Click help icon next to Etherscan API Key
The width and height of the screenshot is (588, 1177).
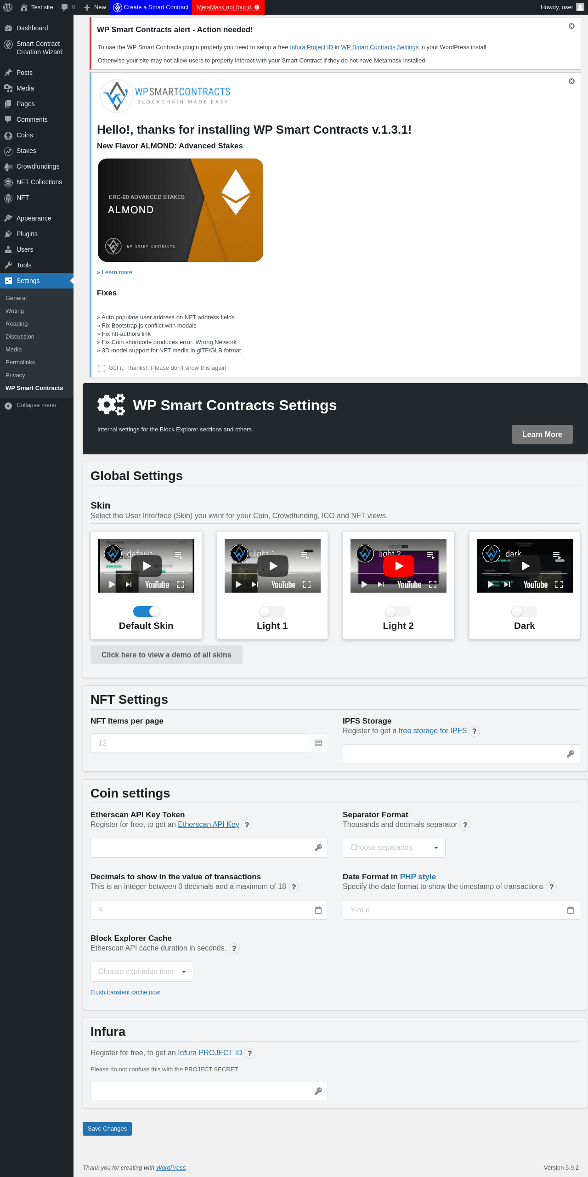point(247,825)
